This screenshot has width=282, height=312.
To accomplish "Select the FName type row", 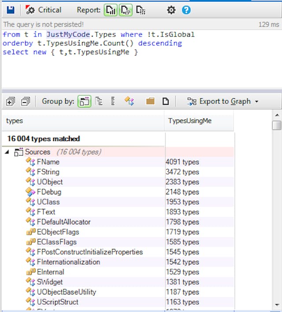I will [48, 162].
